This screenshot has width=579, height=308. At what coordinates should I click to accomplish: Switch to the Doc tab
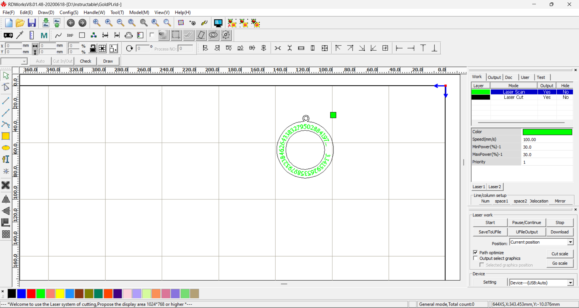coord(509,77)
